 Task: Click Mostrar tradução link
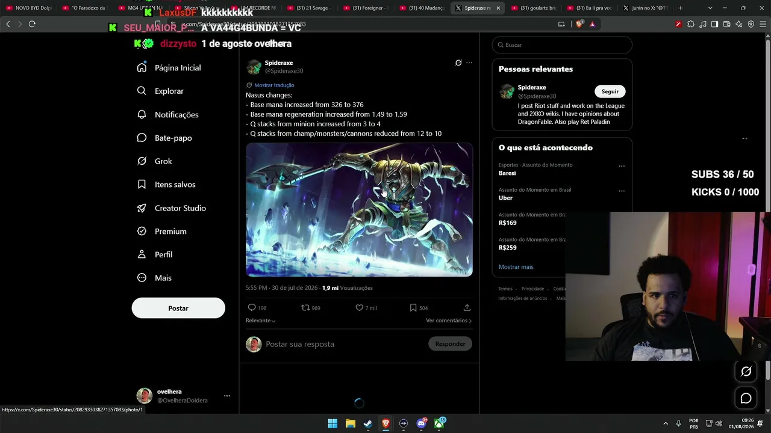274,85
